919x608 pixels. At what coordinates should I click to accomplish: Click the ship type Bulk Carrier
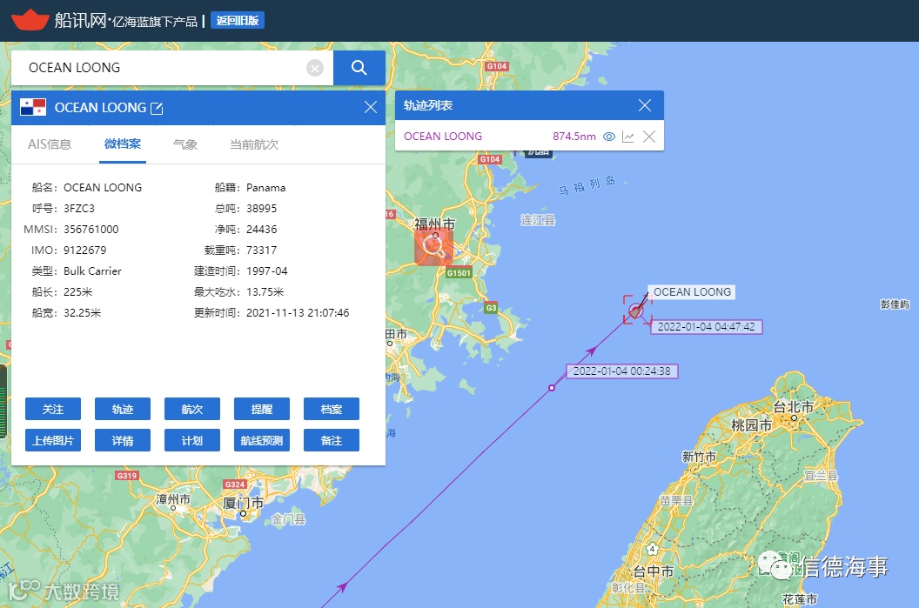(92, 271)
